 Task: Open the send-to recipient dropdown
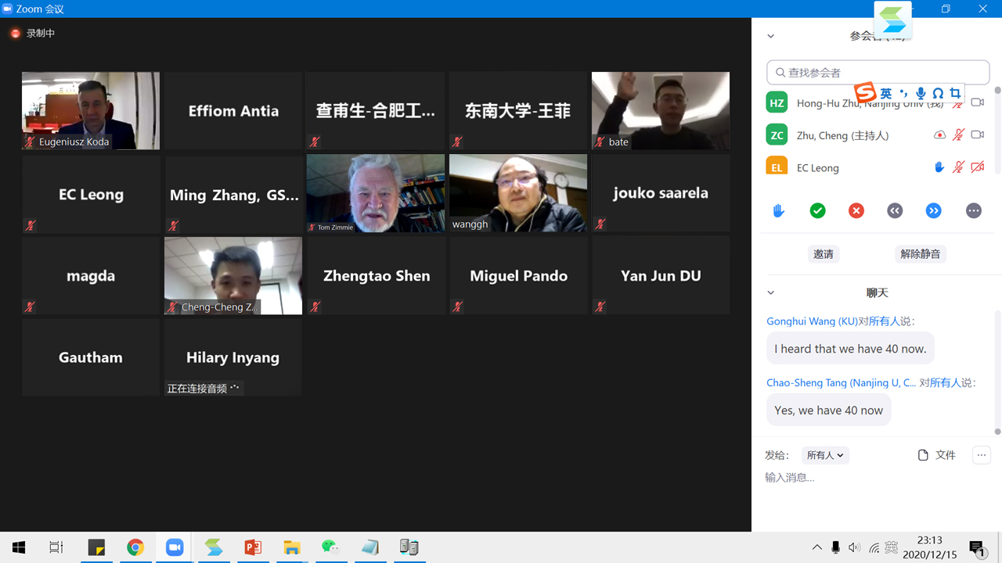pyautogui.click(x=825, y=455)
